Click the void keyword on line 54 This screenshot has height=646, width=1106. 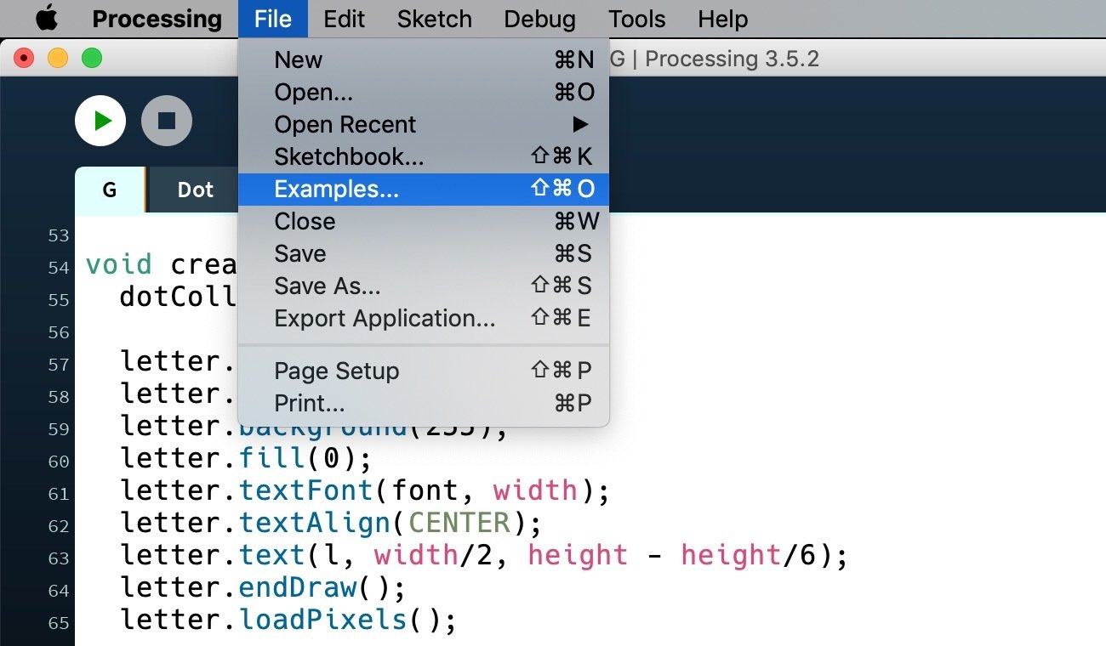[x=119, y=265]
